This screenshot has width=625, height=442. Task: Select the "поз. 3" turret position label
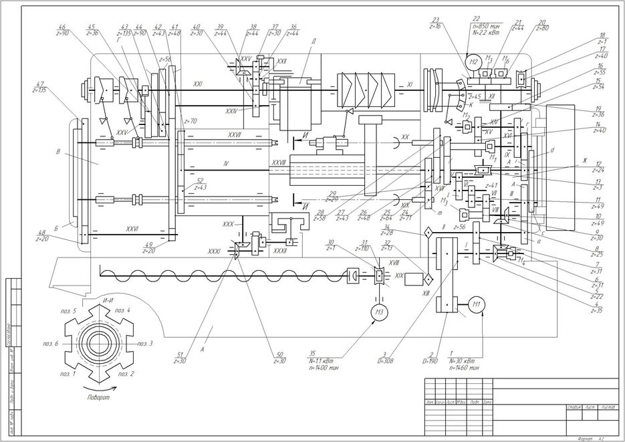[145, 343]
